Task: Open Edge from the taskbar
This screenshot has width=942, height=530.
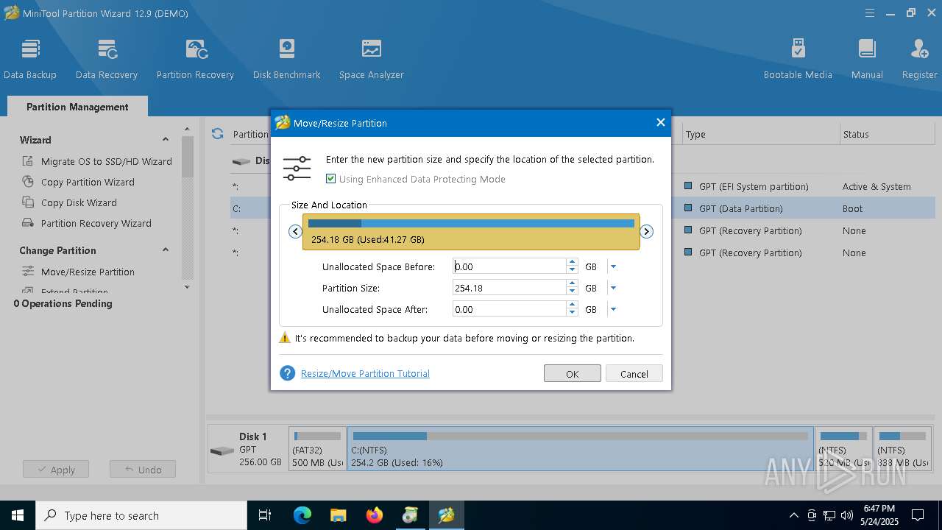Action: click(302, 515)
